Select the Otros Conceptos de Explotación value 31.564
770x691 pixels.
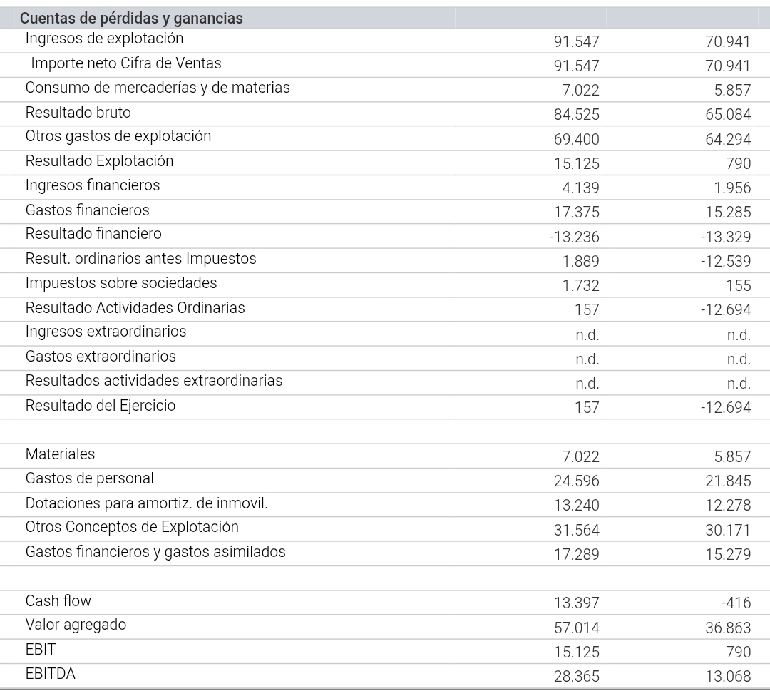click(x=577, y=530)
